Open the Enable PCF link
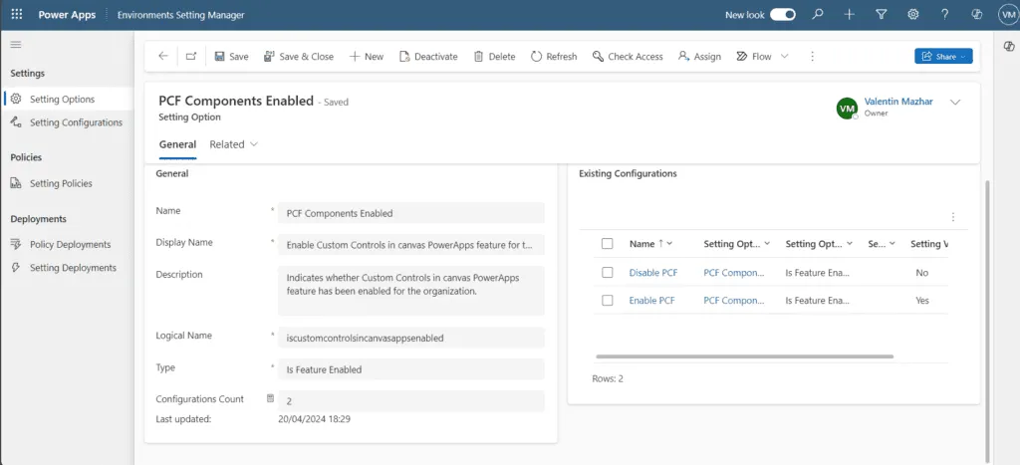 click(x=651, y=301)
